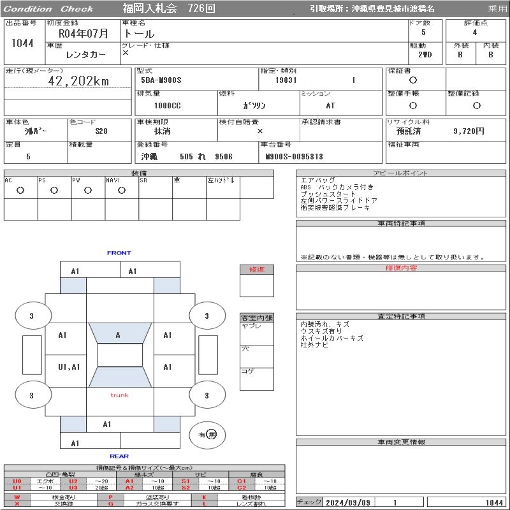Select interior grade 'B' under 内装
This screenshot has width=510, height=510.
click(x=490, y=55)
